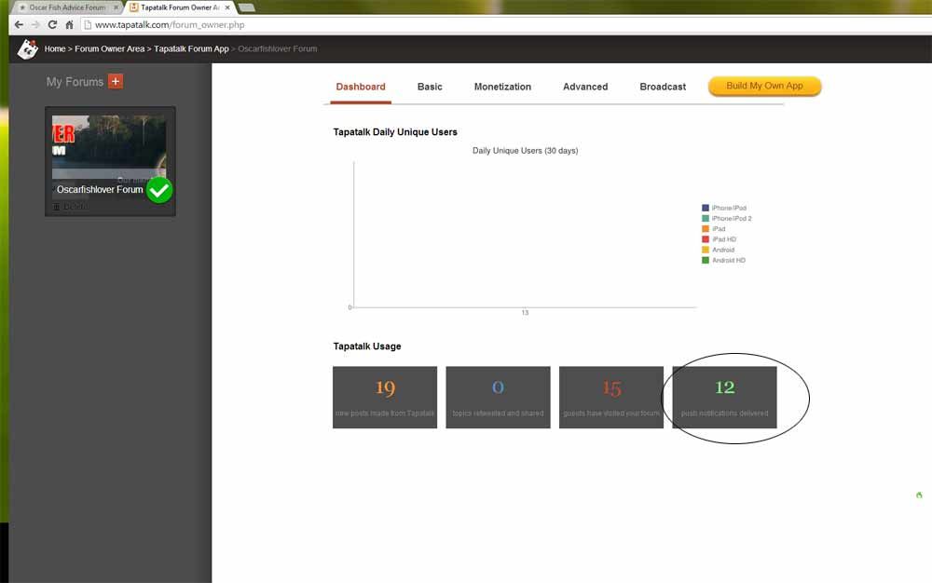Add a new forum with plus icon
Screen dimensions: 932x583
pos(116,81)
